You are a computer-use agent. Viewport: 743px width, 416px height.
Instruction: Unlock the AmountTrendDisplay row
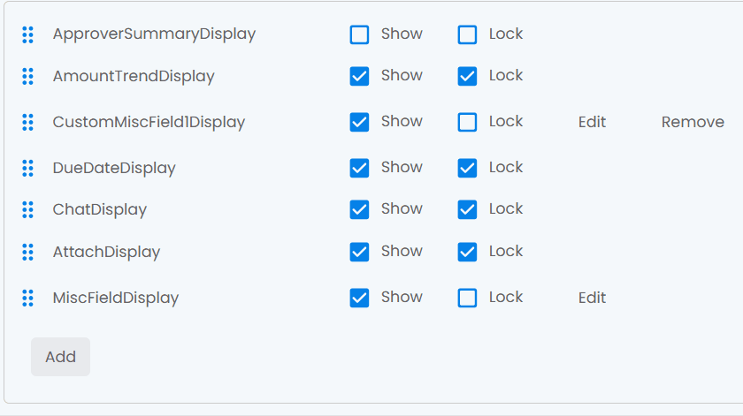coord(467,76)
